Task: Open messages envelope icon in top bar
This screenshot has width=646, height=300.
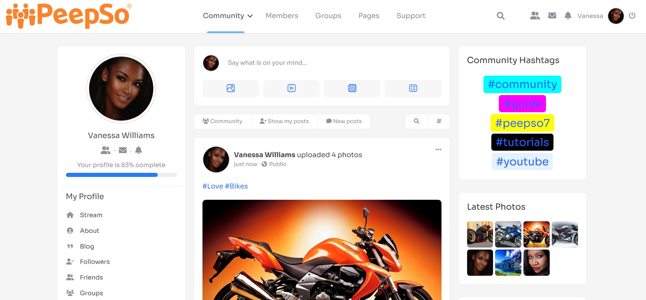Action: (552, 16)
